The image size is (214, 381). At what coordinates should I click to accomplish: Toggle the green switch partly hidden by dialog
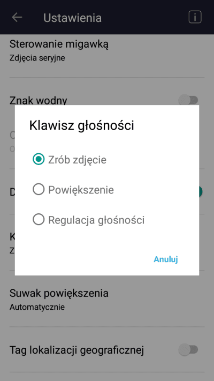coord(201,192)
